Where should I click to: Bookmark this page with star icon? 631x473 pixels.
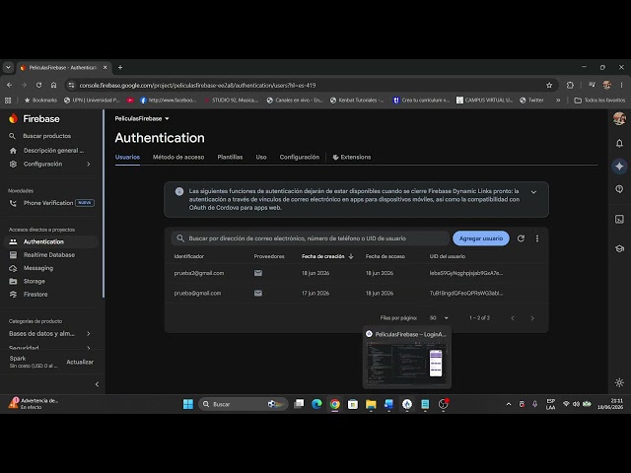pos(549,86)
